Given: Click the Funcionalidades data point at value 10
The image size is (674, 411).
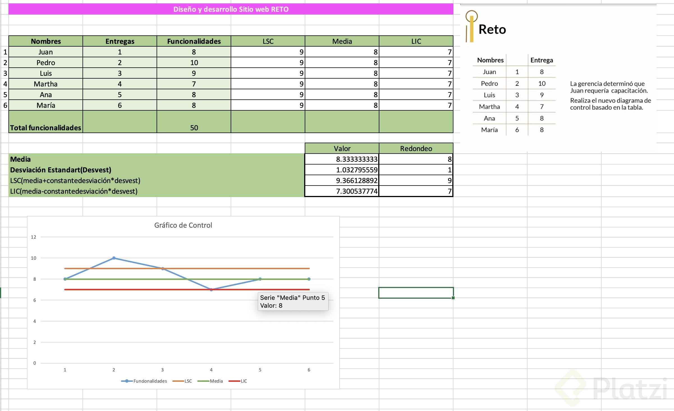Looking at the screenshot, I should click(114, 258).
